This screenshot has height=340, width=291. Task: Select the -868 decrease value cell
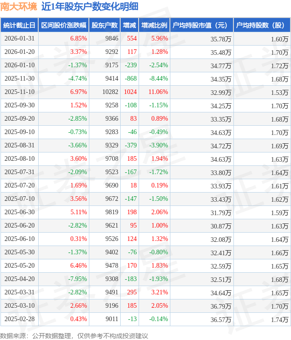pyautogui.click(x=130, y=79)
